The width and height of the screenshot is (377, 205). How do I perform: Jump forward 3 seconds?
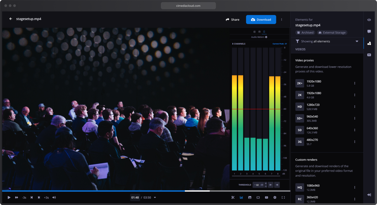tap(46, 197)
